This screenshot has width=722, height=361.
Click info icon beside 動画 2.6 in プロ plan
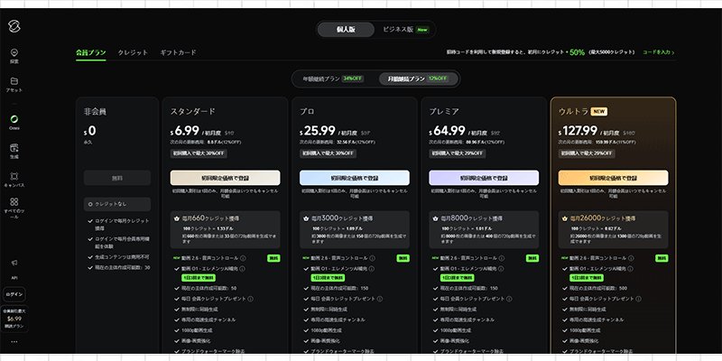click(372, 258)
